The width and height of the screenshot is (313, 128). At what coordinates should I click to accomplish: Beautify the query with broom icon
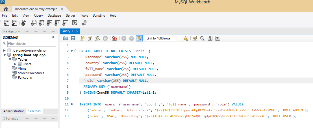click(195, 38)
